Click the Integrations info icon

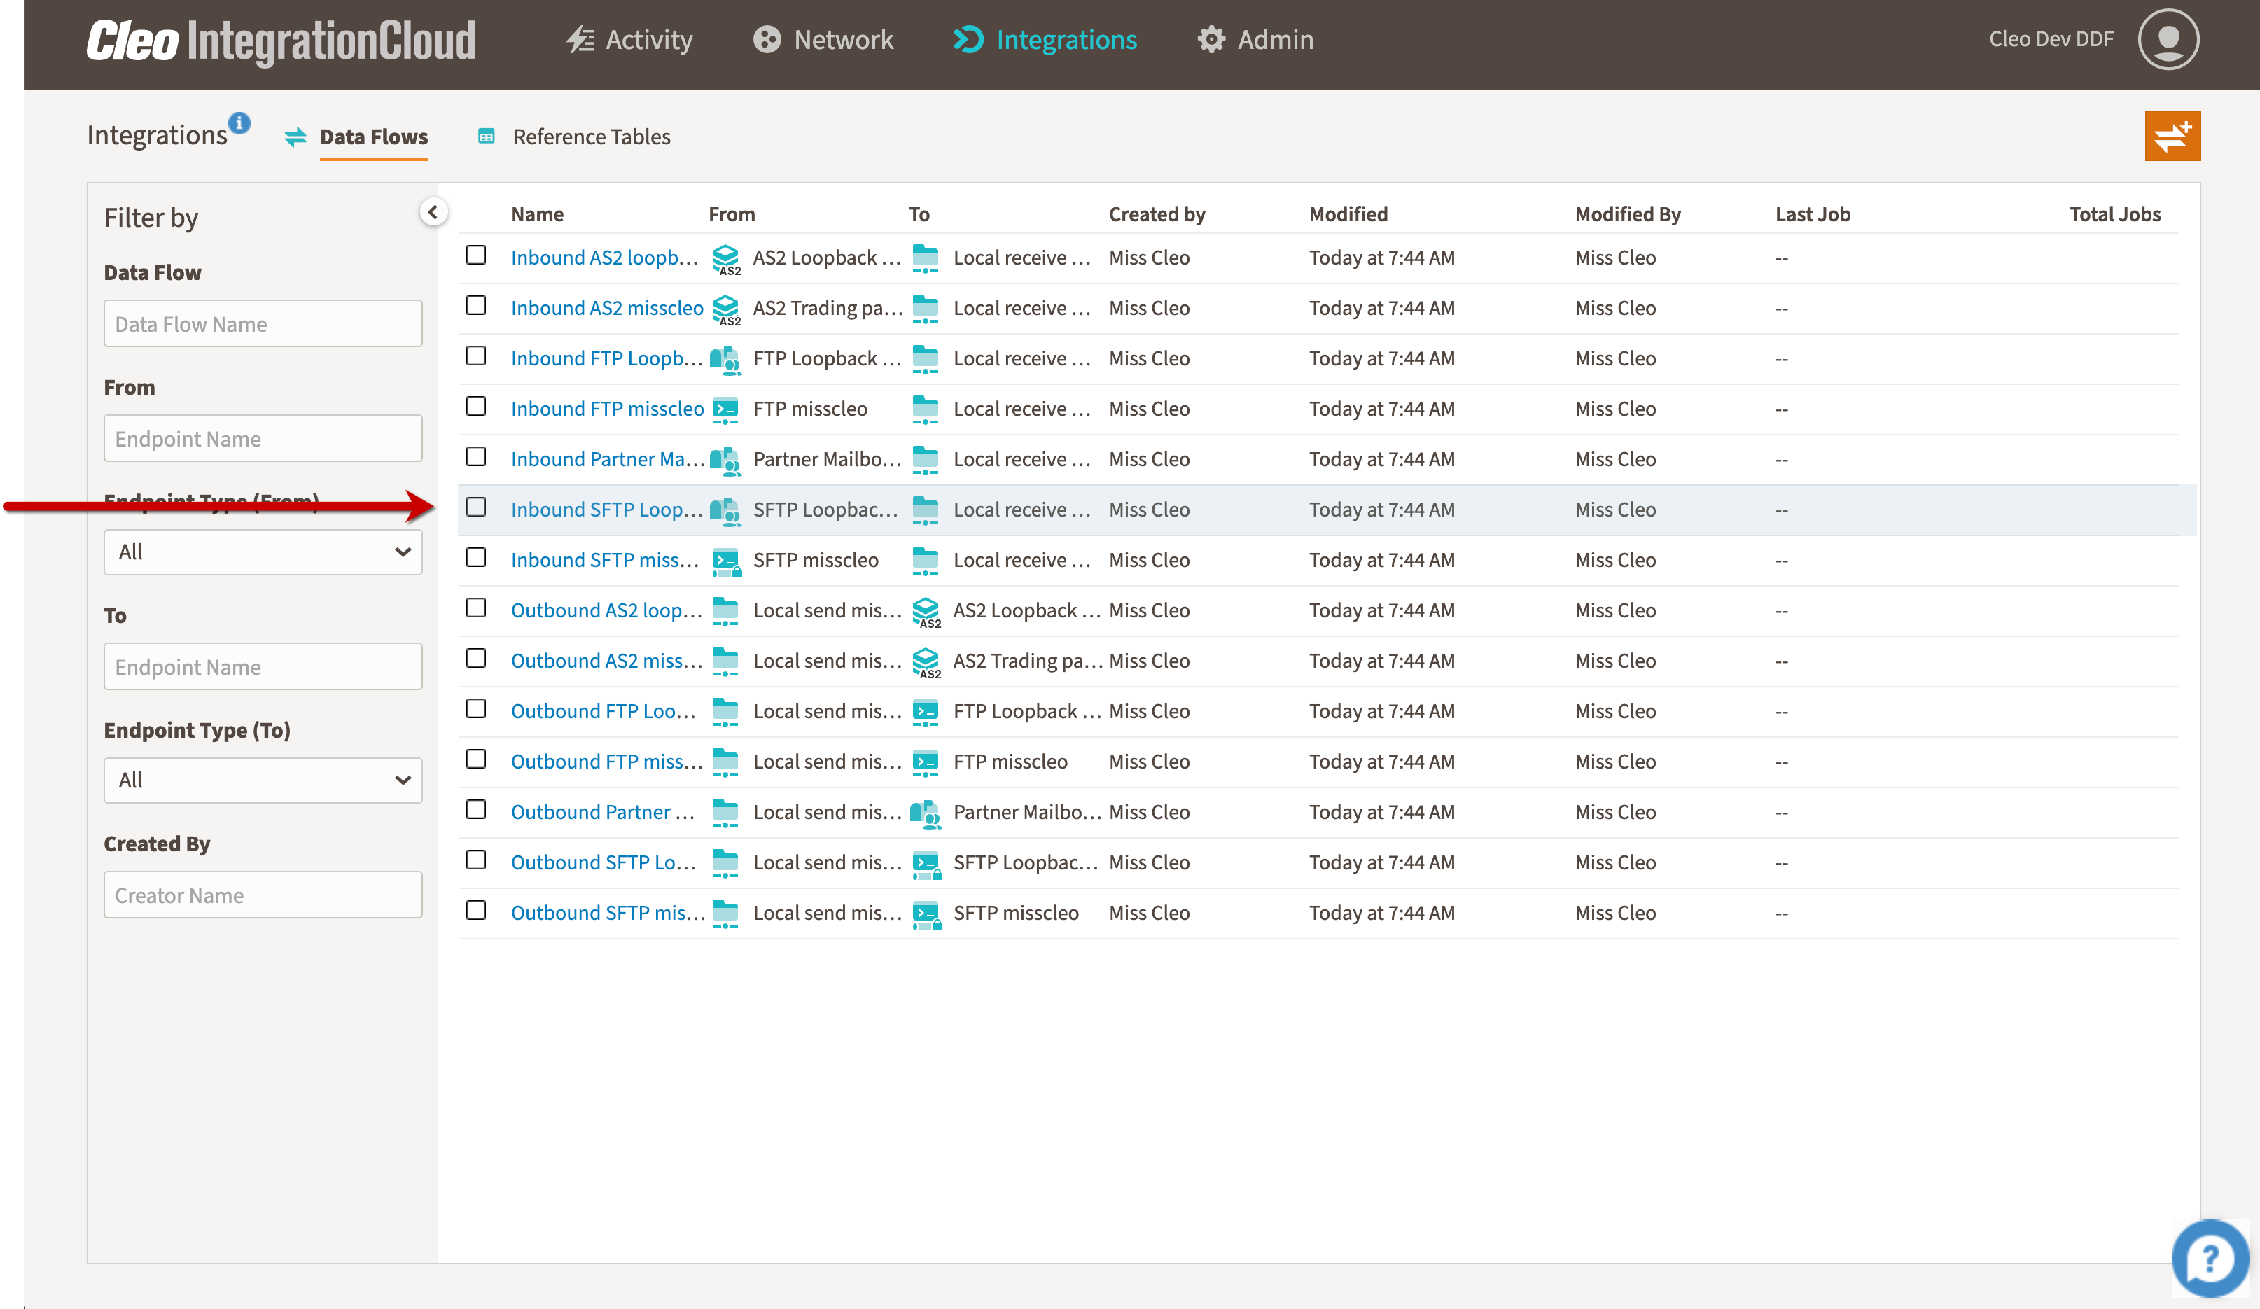click(239, 122)
